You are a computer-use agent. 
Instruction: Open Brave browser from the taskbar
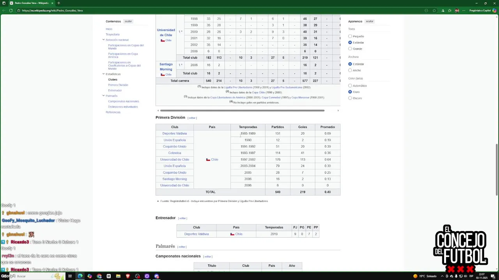click(x=128, y=276)
